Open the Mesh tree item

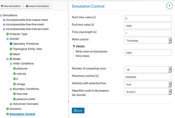16,54
